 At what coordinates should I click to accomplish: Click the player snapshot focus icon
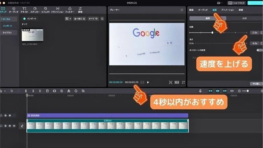171,82
